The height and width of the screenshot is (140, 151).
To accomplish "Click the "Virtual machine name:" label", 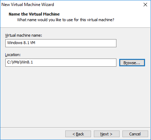I will [24, 35].
